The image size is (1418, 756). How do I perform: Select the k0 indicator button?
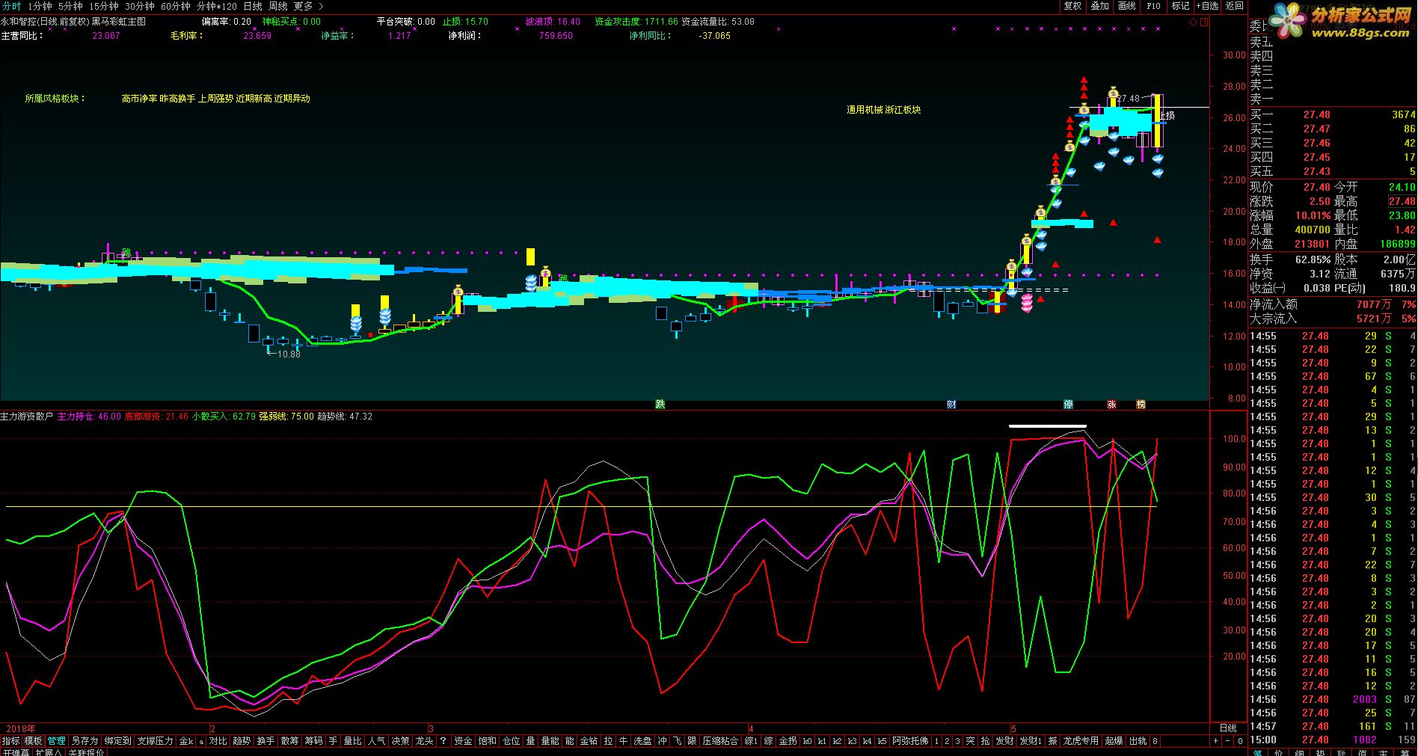pyautogui.click(x=807, y=741)
